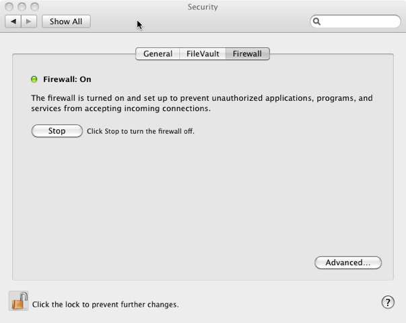Switch to the General tab
Viewport: 406px width, 323px height.
click(x=158, y=54)
